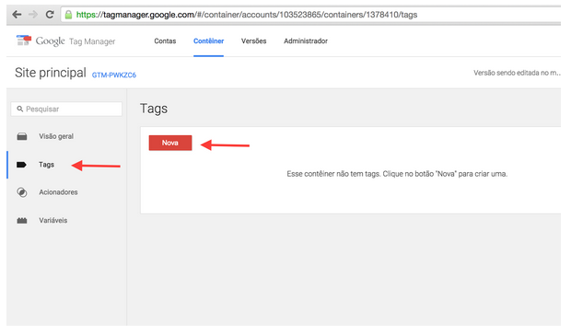Switch to the Contêiner tab

(x=209, y=41)
